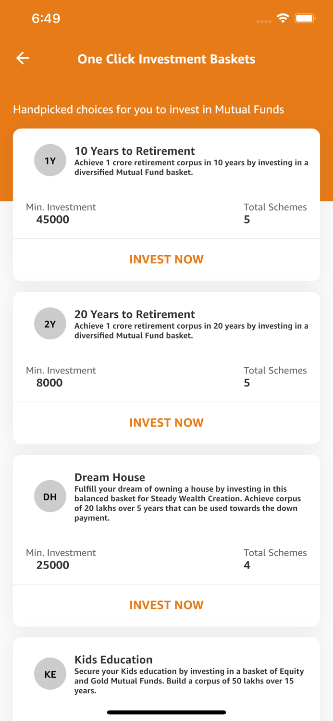Click the DH Dream House icon
Image resolution: width=333 pixels, height=721 pixels.
click(x=50, y=496)
